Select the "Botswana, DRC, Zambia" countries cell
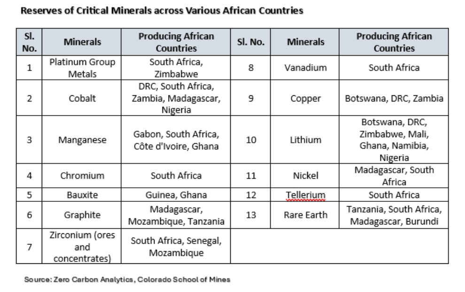Image resolution: width=465 pixels, height=292 pixels. click(x=394, y=99)
